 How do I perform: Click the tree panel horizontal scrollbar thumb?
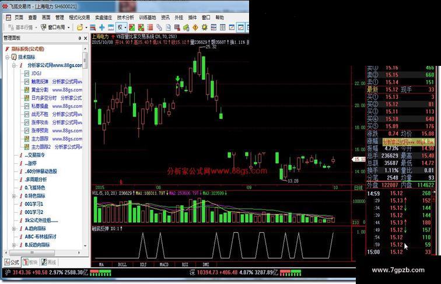tap(32, 253)
